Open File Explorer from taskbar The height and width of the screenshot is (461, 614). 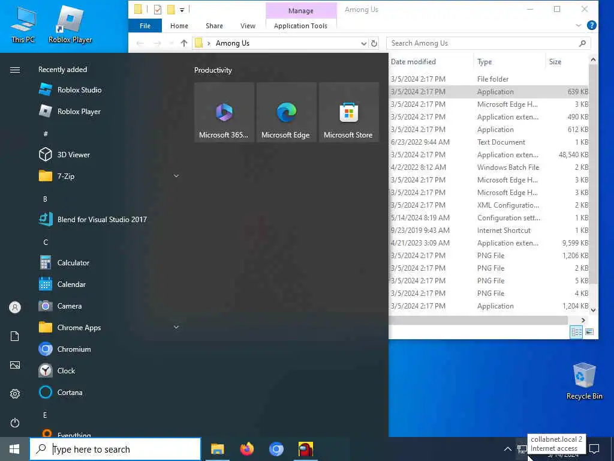coord(217,449)
